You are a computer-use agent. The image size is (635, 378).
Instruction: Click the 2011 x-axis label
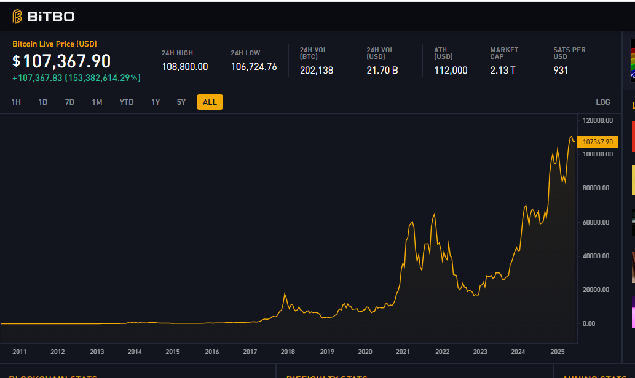[x=20, y=352]
